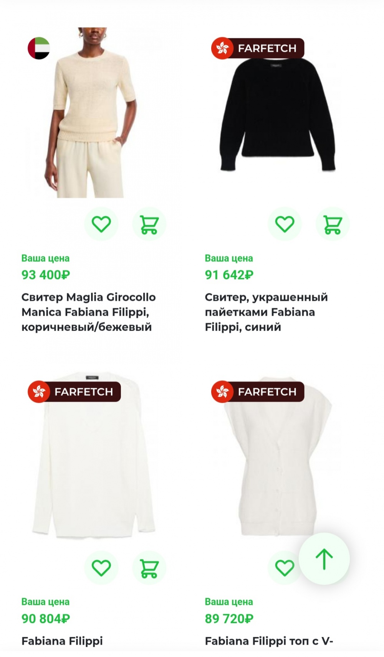
Task: Open Свитер Maglia Girocollo Manica title link
Action: click(89, 312)
